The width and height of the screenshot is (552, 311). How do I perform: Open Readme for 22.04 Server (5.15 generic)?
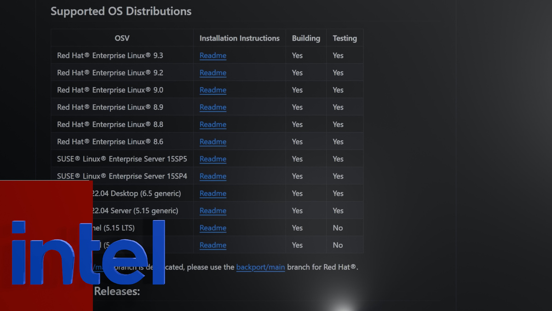coord(213,211)
